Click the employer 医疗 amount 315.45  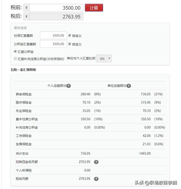(x=146, y=102)
